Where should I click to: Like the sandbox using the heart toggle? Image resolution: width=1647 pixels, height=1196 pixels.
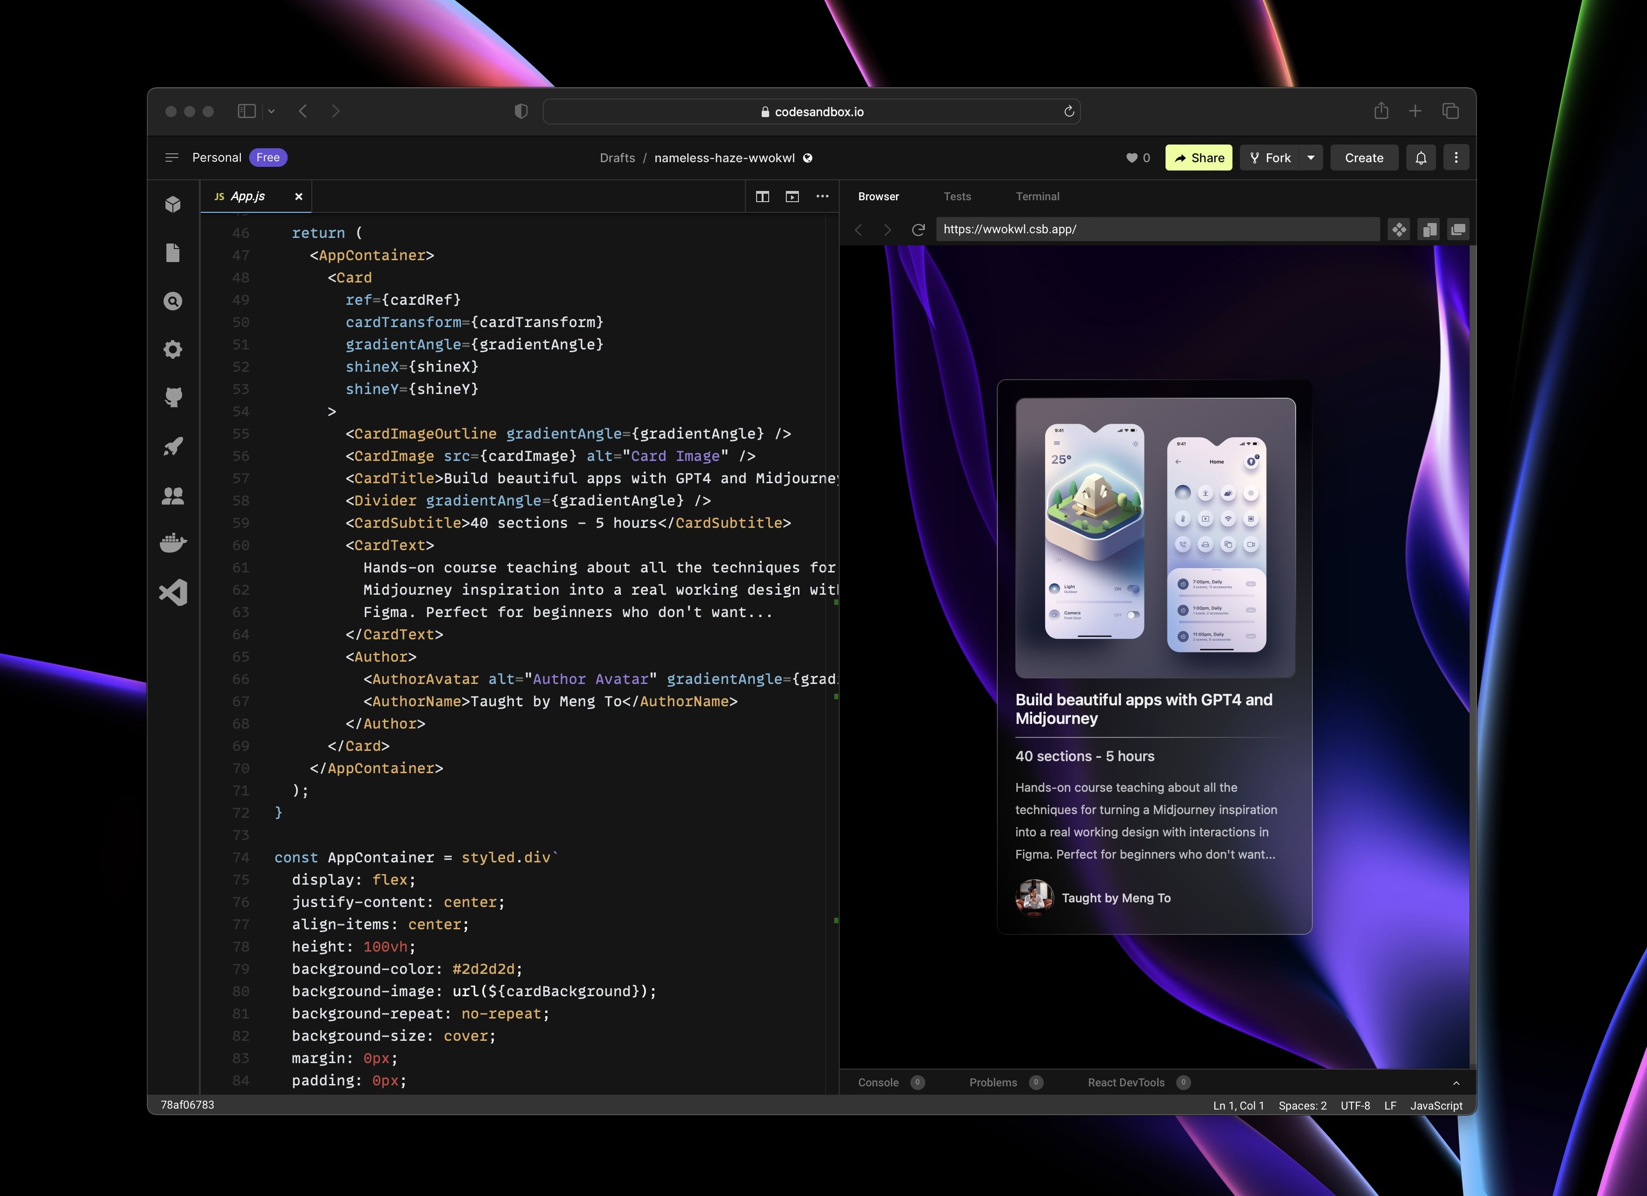click(1133, 158)
